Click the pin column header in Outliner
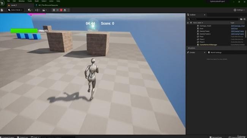247x138 pixels. (191, 23)
